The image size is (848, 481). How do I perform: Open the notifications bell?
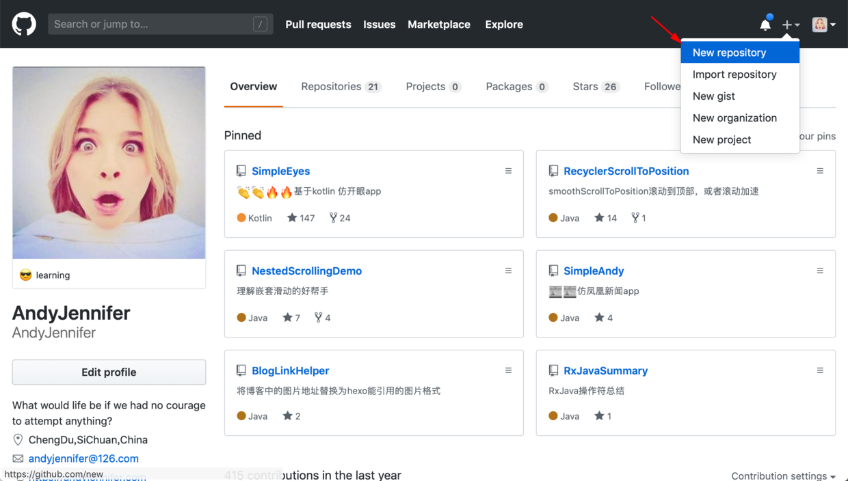pyautogui.click(x=765, y=24)
